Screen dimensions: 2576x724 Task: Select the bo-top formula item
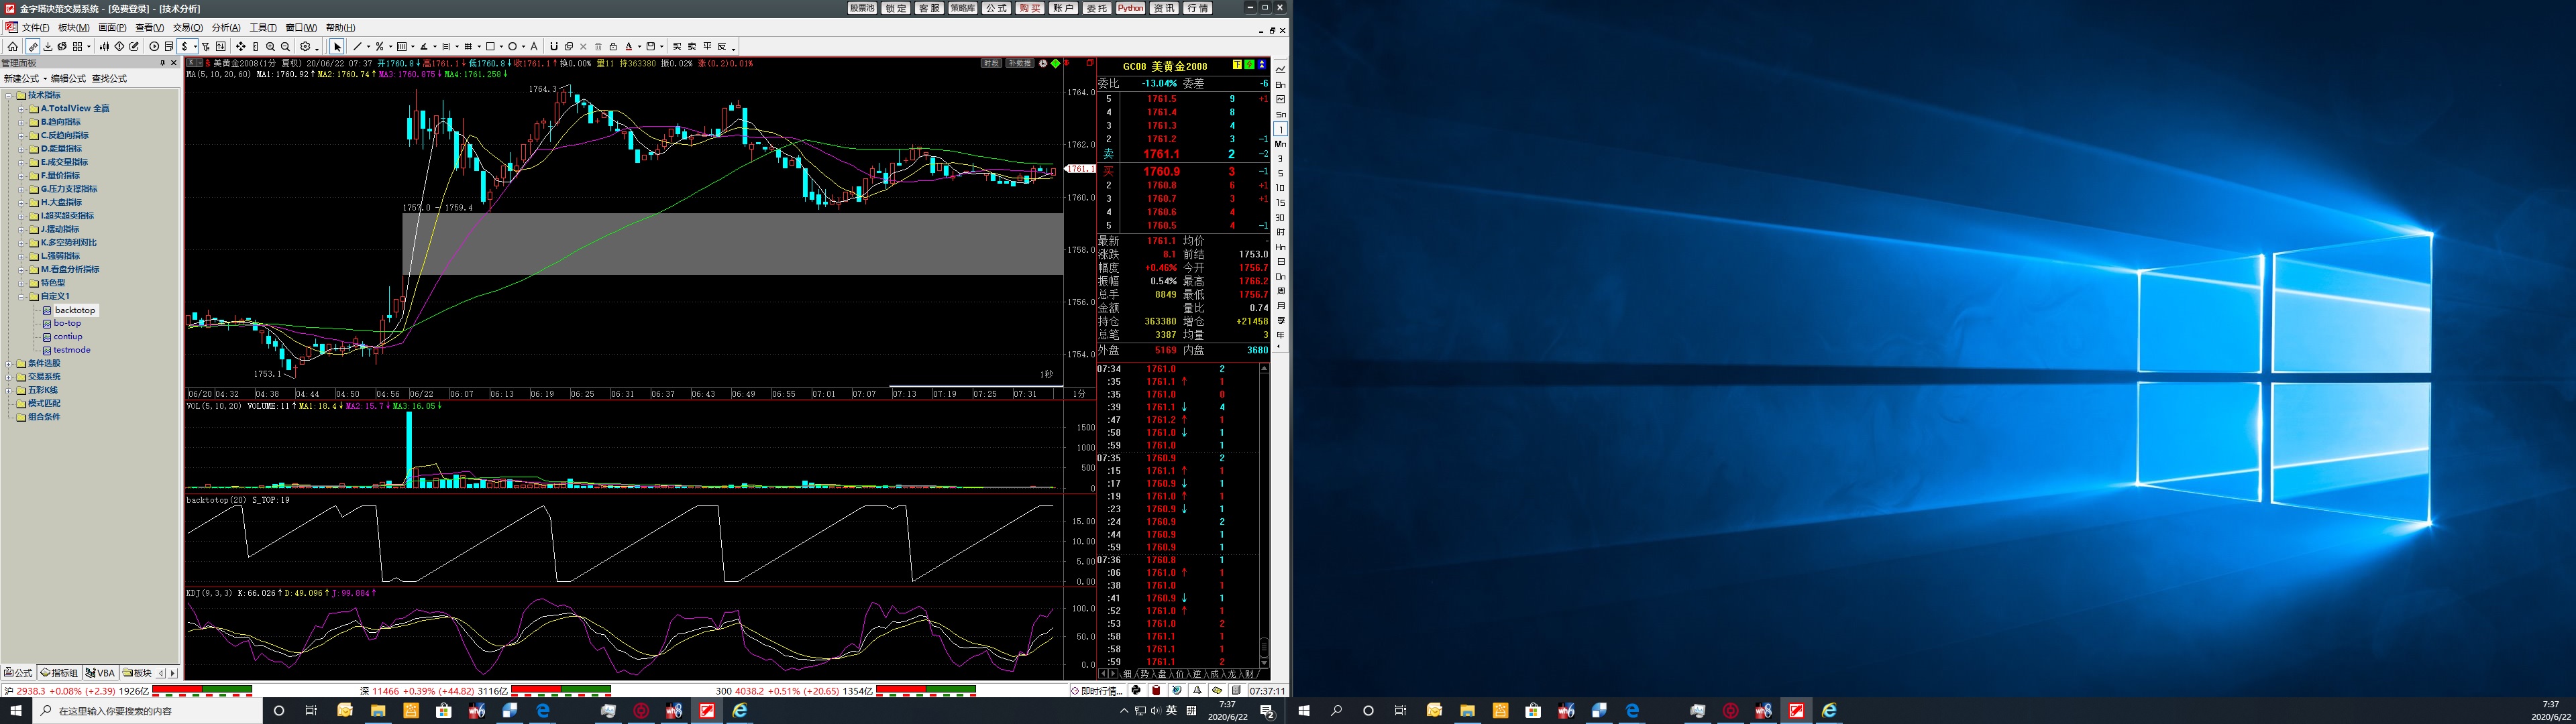point(67,323)
